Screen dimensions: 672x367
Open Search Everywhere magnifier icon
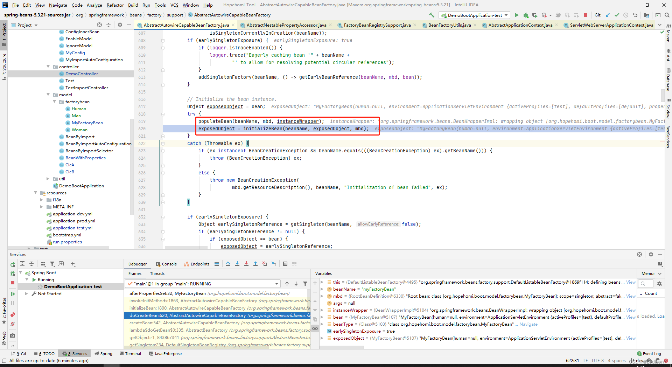[667, 15]
